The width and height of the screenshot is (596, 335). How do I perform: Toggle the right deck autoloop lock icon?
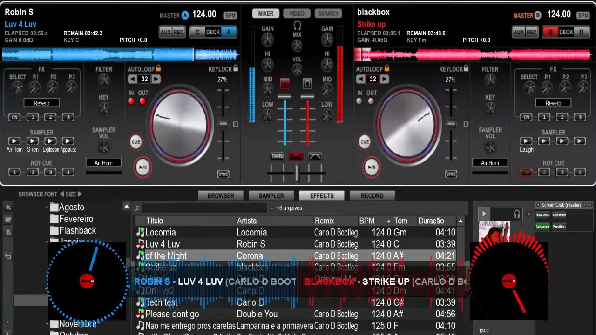pyautogui.click(x=386, y=68)
